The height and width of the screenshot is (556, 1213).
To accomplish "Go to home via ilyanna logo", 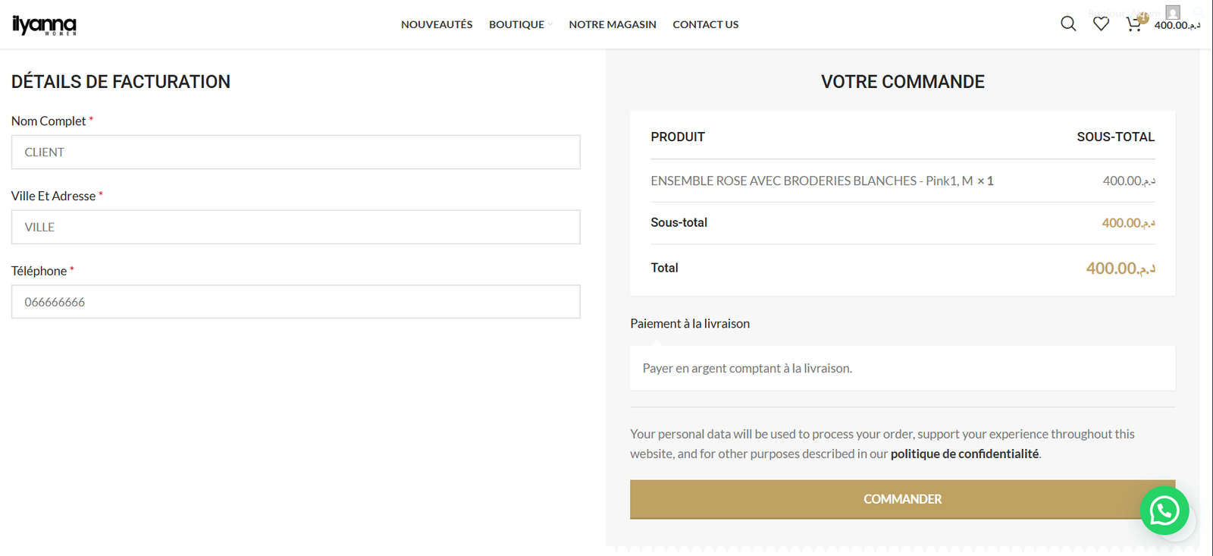I will pos(44,25).
